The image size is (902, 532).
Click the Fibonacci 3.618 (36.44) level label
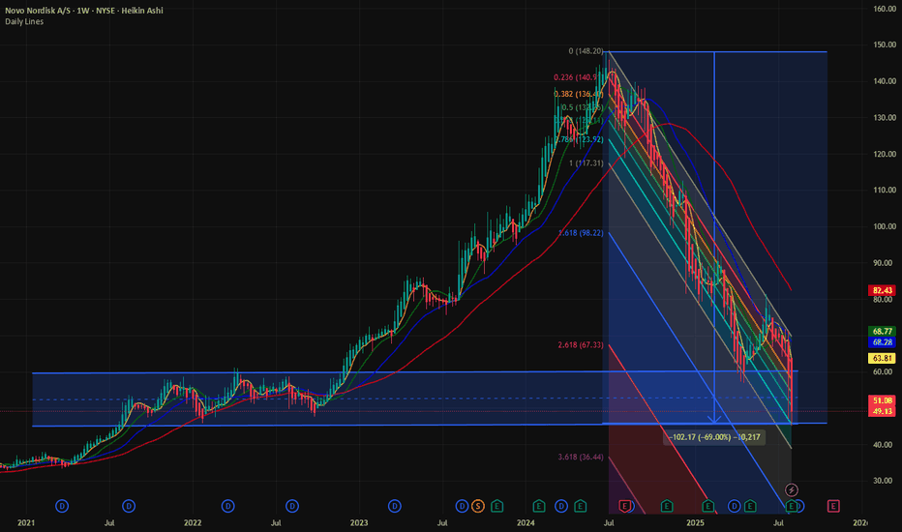[x=581, y=458]
